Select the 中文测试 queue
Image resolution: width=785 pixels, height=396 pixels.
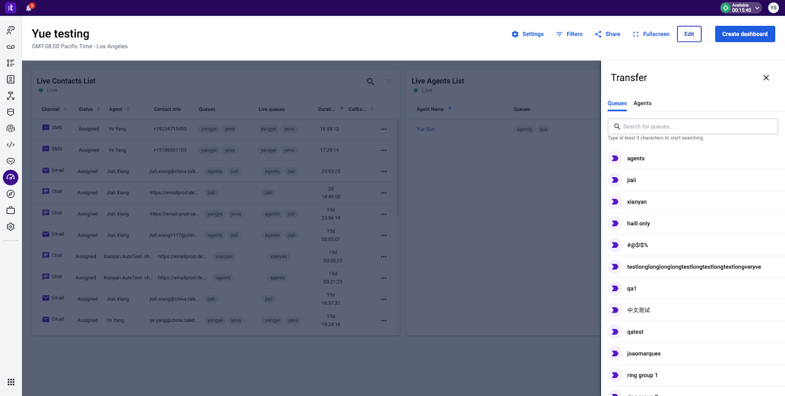(693, 310)
